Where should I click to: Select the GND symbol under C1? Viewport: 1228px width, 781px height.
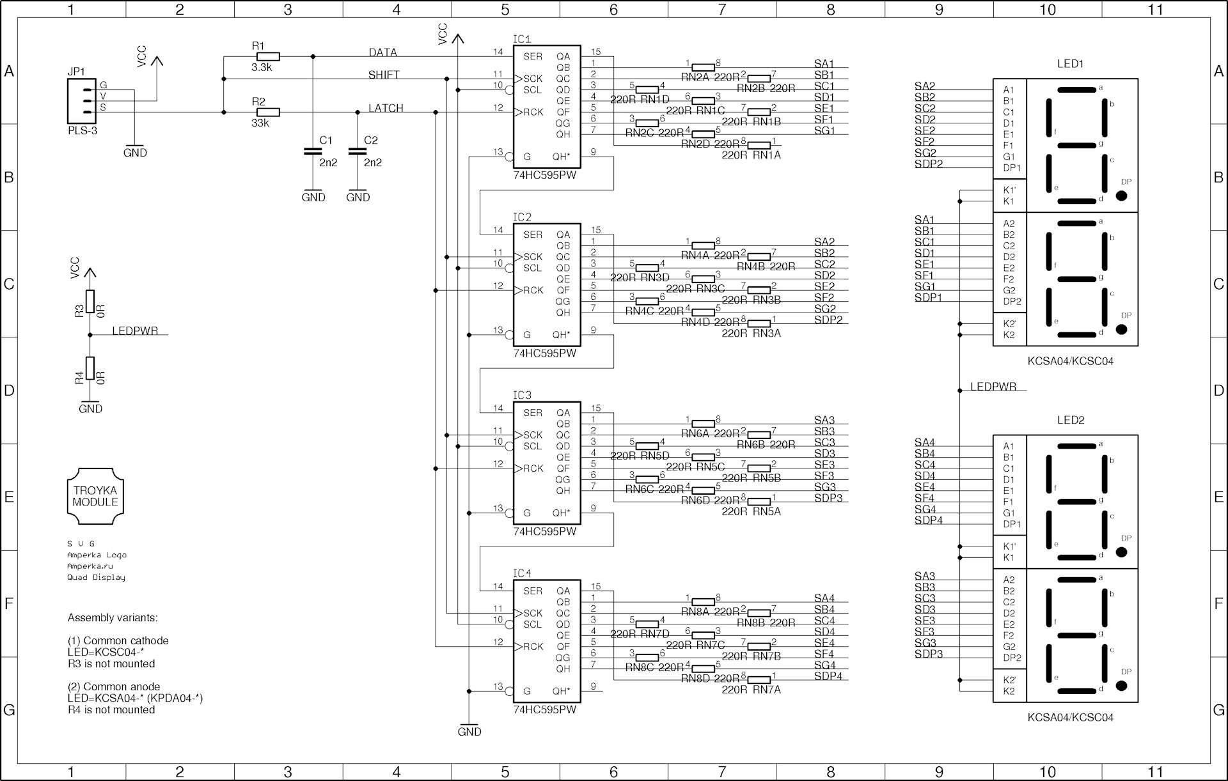tap(313, 195)
